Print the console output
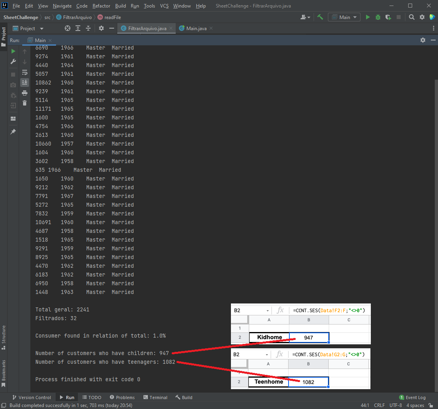 24,92
